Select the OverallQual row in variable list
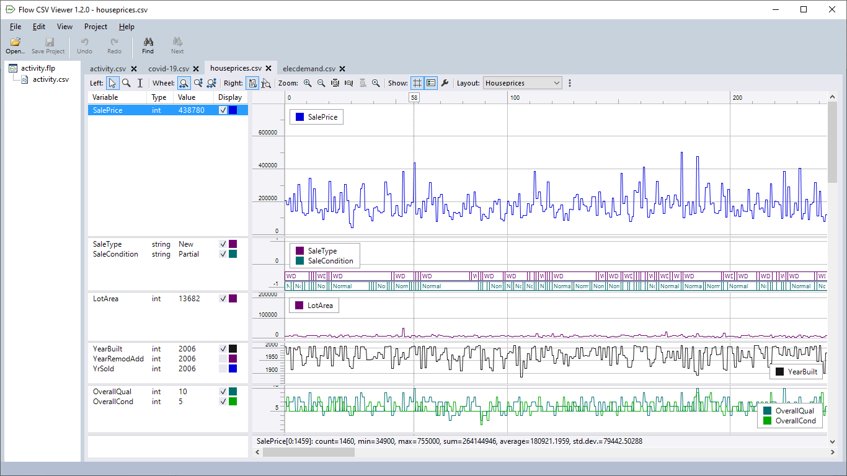Screen dimensions: 847x476 (167, 392)
